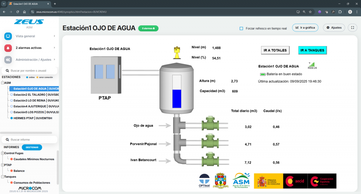
Task: Click the Nivel (m) value 1,488
Action: coord(216,48)
